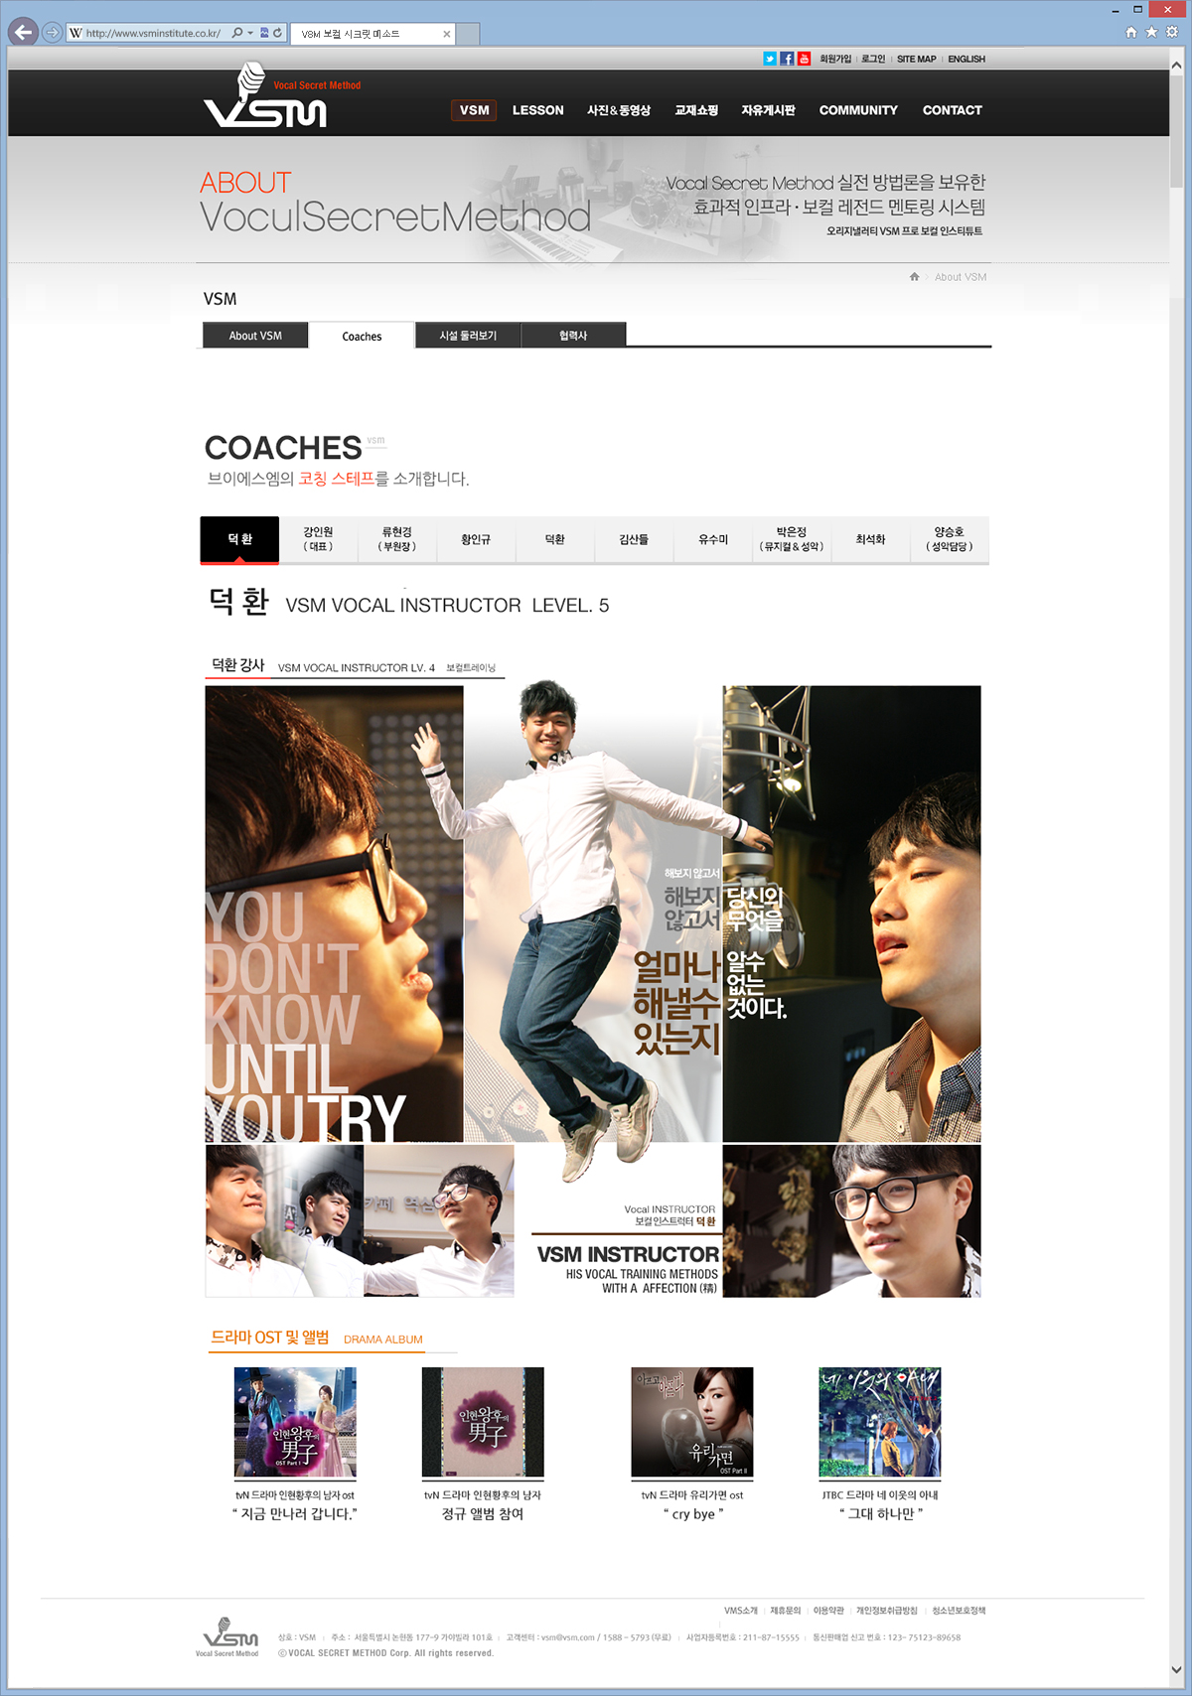
Task: Click the browser favorites star icon
Action: pos(1151,32)
